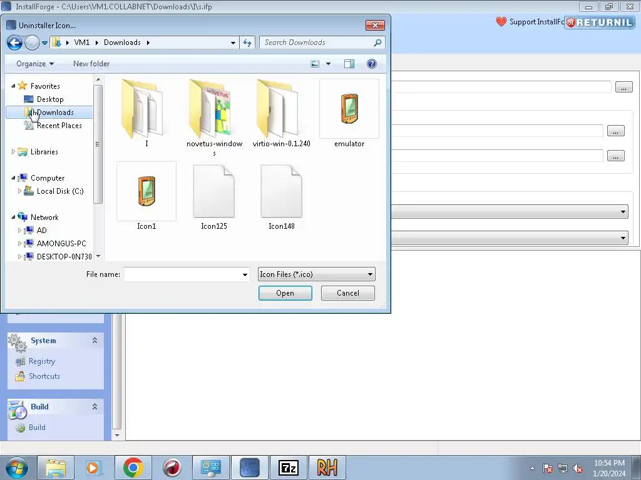Click New folder button

91,64
